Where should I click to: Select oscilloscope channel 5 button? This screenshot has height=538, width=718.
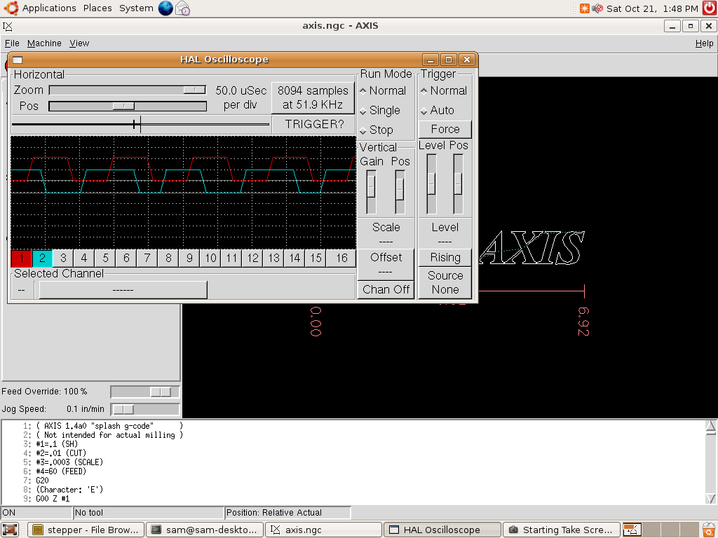(105, 258)
